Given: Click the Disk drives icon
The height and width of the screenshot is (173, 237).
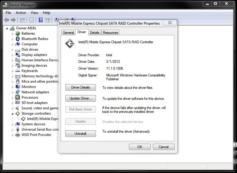Looking at the screenshot, I should tap(18, 50).
